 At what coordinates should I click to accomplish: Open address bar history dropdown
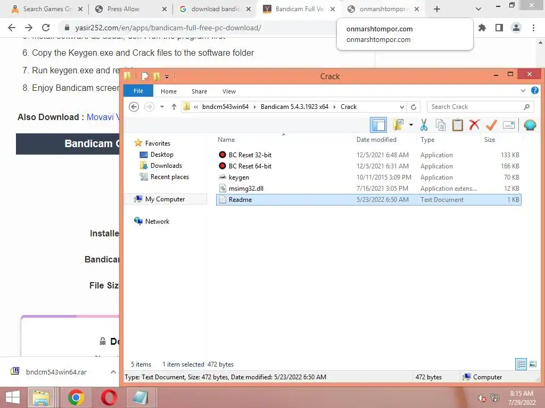pos(402,107)
